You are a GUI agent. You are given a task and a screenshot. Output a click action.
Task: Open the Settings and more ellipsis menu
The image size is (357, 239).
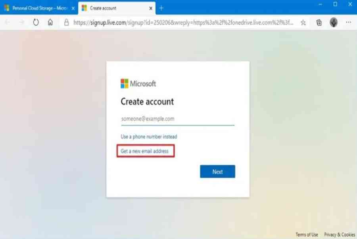349,22
